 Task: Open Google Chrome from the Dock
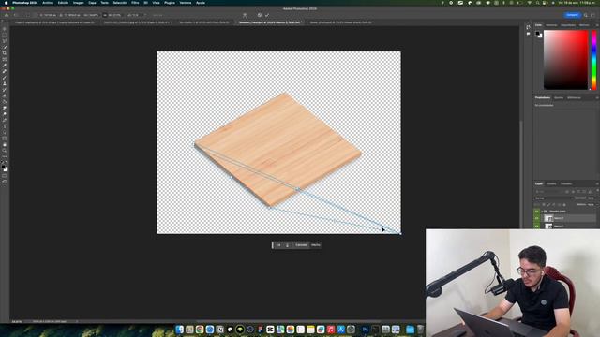coord(200,329)
